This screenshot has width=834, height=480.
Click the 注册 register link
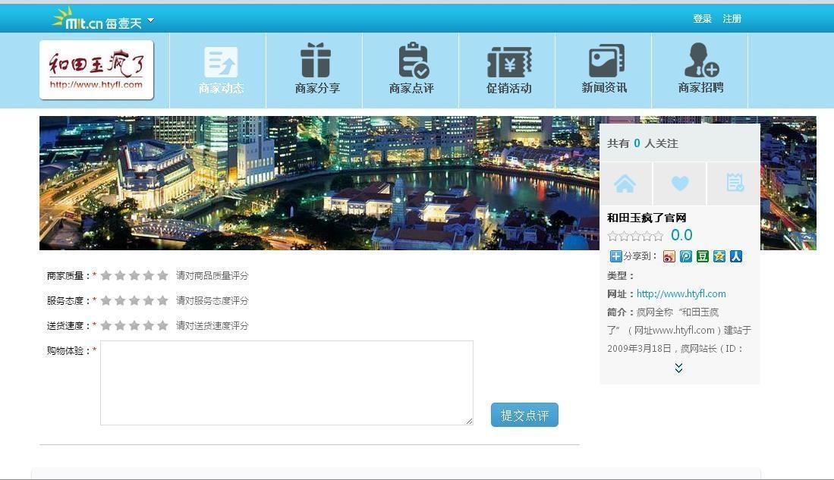point(732,19)
